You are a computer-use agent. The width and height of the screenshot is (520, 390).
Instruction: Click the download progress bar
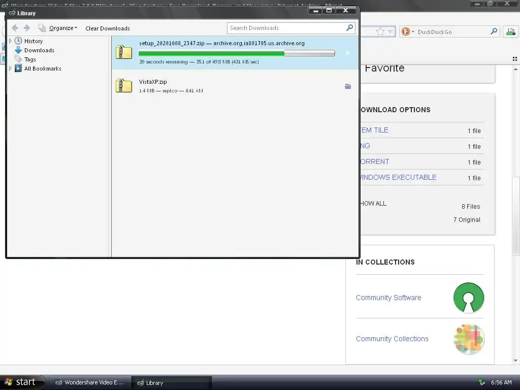click(237, 53)
